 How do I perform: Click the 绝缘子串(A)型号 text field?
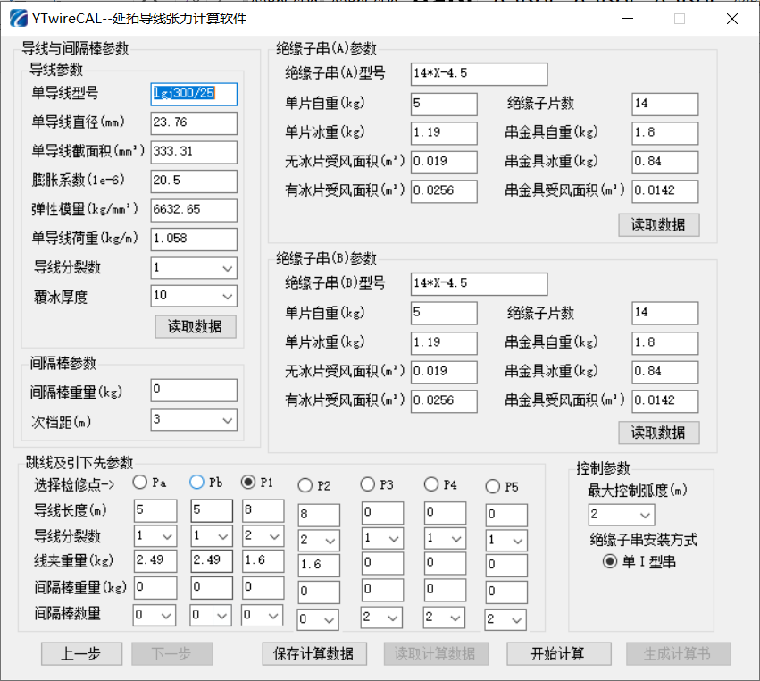pyautogui.click(x=479, y=74)
